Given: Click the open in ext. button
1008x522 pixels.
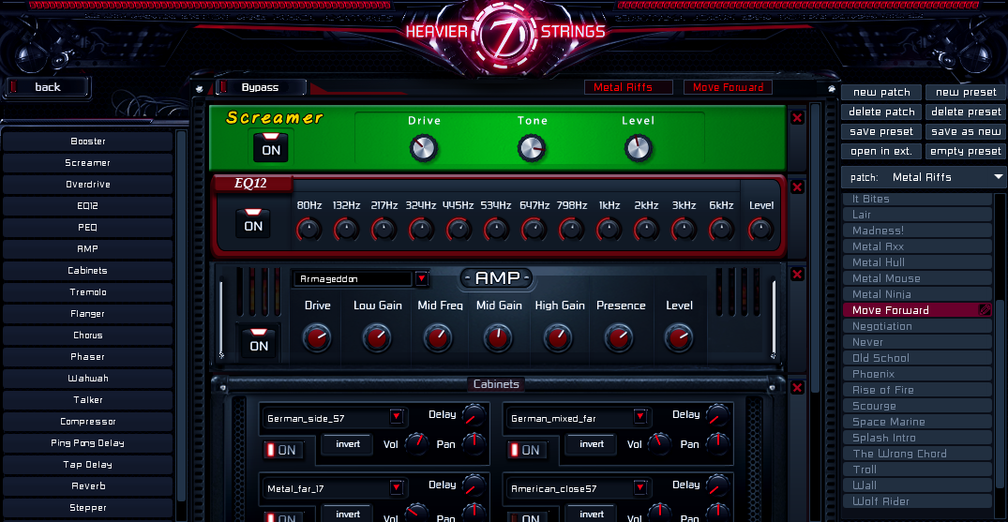Looking at the screenshot, I should (x=881, y=152).
